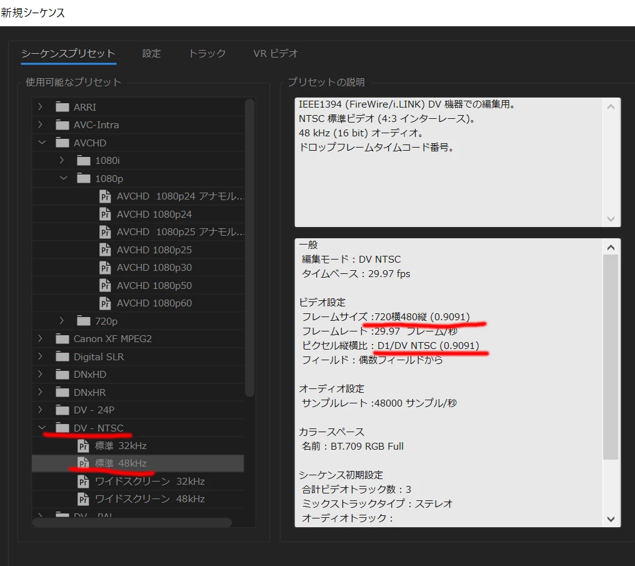The image size is (635, 566).
Task: Click the preset list vertical scrollbar
Action: 250,247
